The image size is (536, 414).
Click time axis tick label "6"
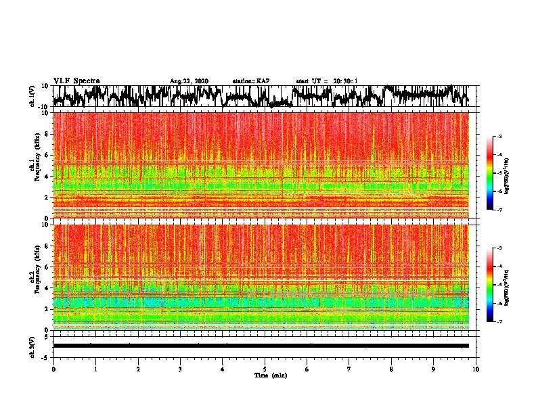pos(307,369)
